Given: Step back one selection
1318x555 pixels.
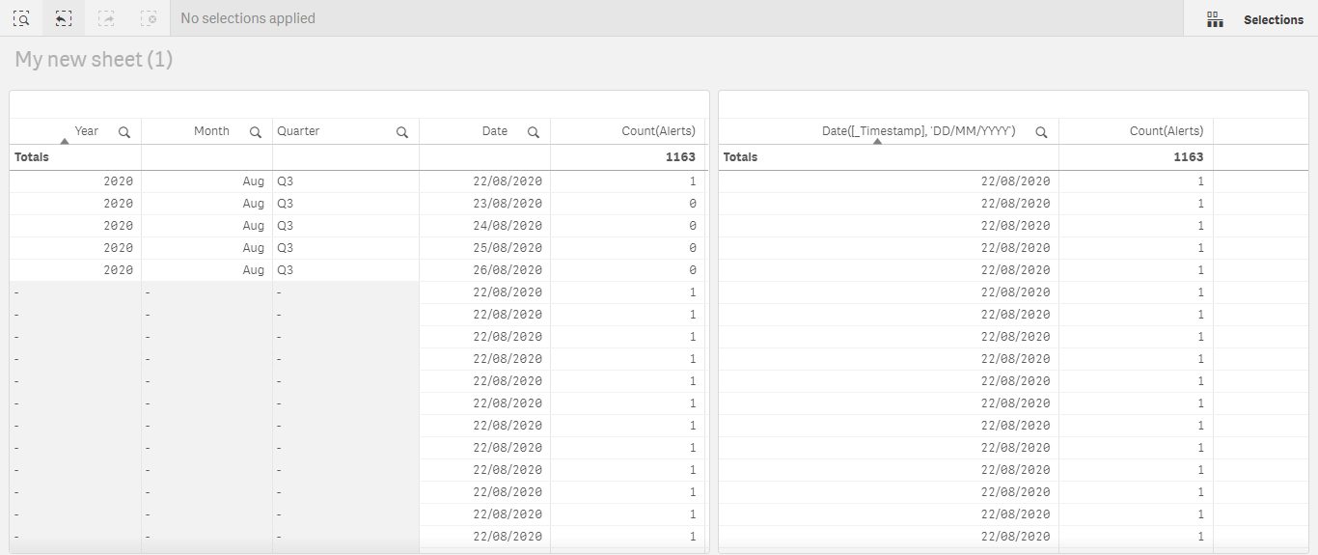Looking at the screenshot, I should pos(64,18).
